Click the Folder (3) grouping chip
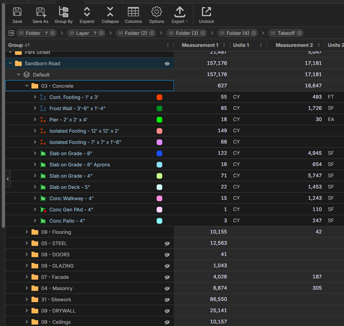 pyautogui.click(x=187, y=33)
